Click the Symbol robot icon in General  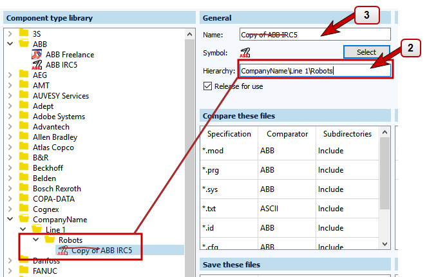click(x=245, y=53)
